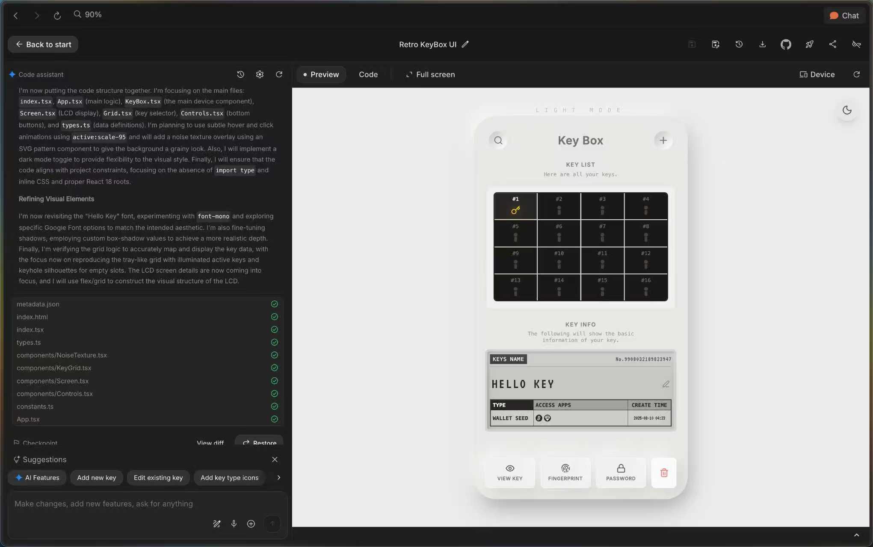This screenshot has width=873, height=547.
Task: Expand the bottom console panel chevron
Action: [x=856, y=535]
